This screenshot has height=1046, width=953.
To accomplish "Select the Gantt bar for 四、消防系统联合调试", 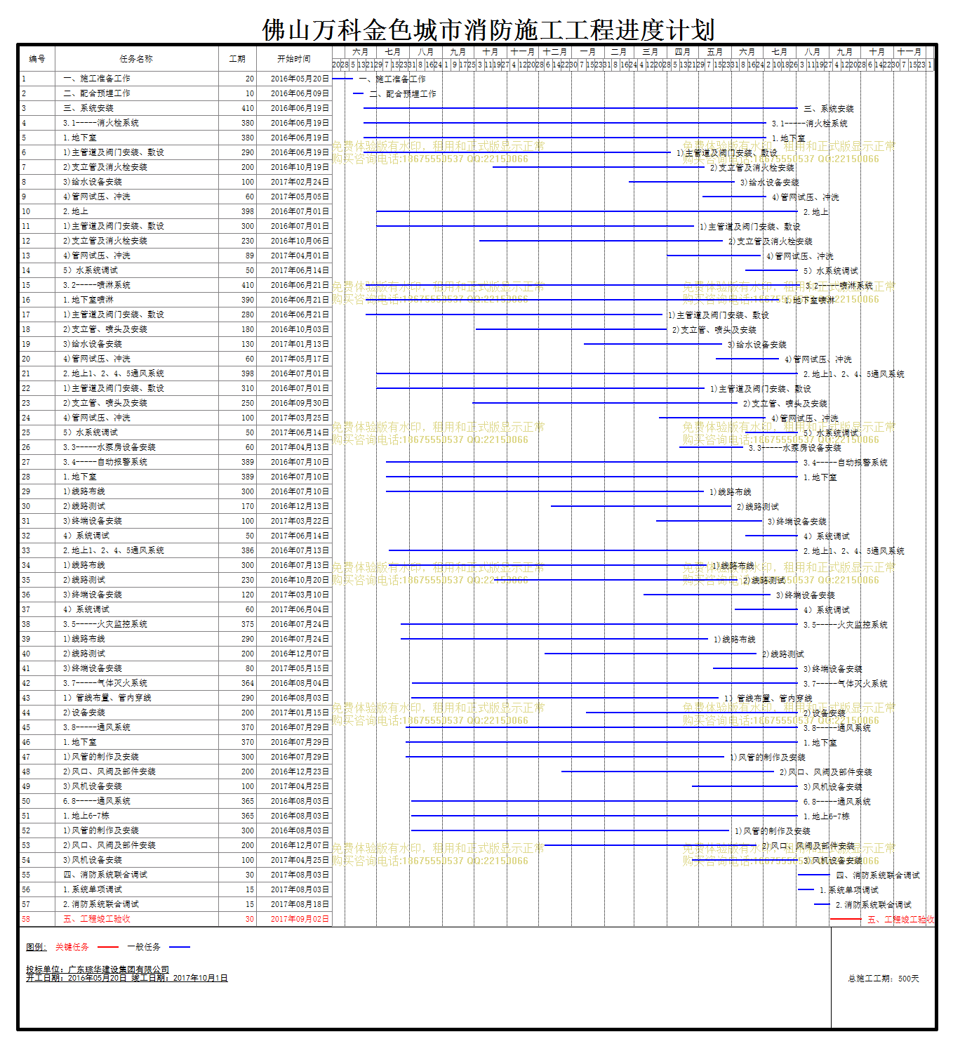I will [814, 875].
